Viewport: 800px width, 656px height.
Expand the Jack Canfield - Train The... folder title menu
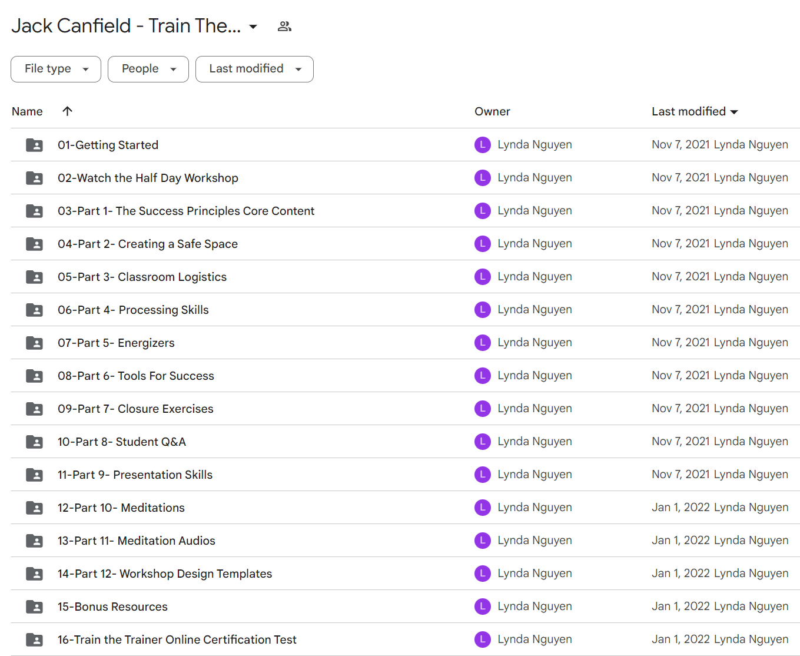(253, 26)
